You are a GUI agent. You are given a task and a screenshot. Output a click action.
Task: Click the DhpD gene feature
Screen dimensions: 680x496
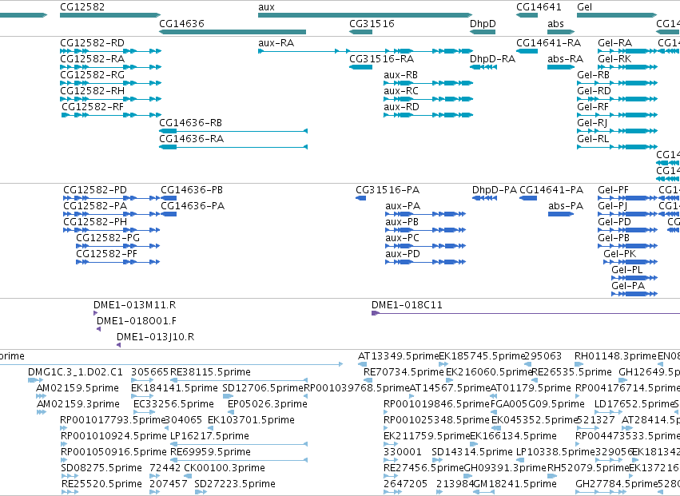click(483, 32)
